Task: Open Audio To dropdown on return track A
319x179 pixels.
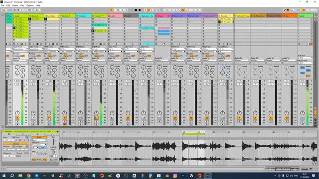Action: tap(242, 60)
